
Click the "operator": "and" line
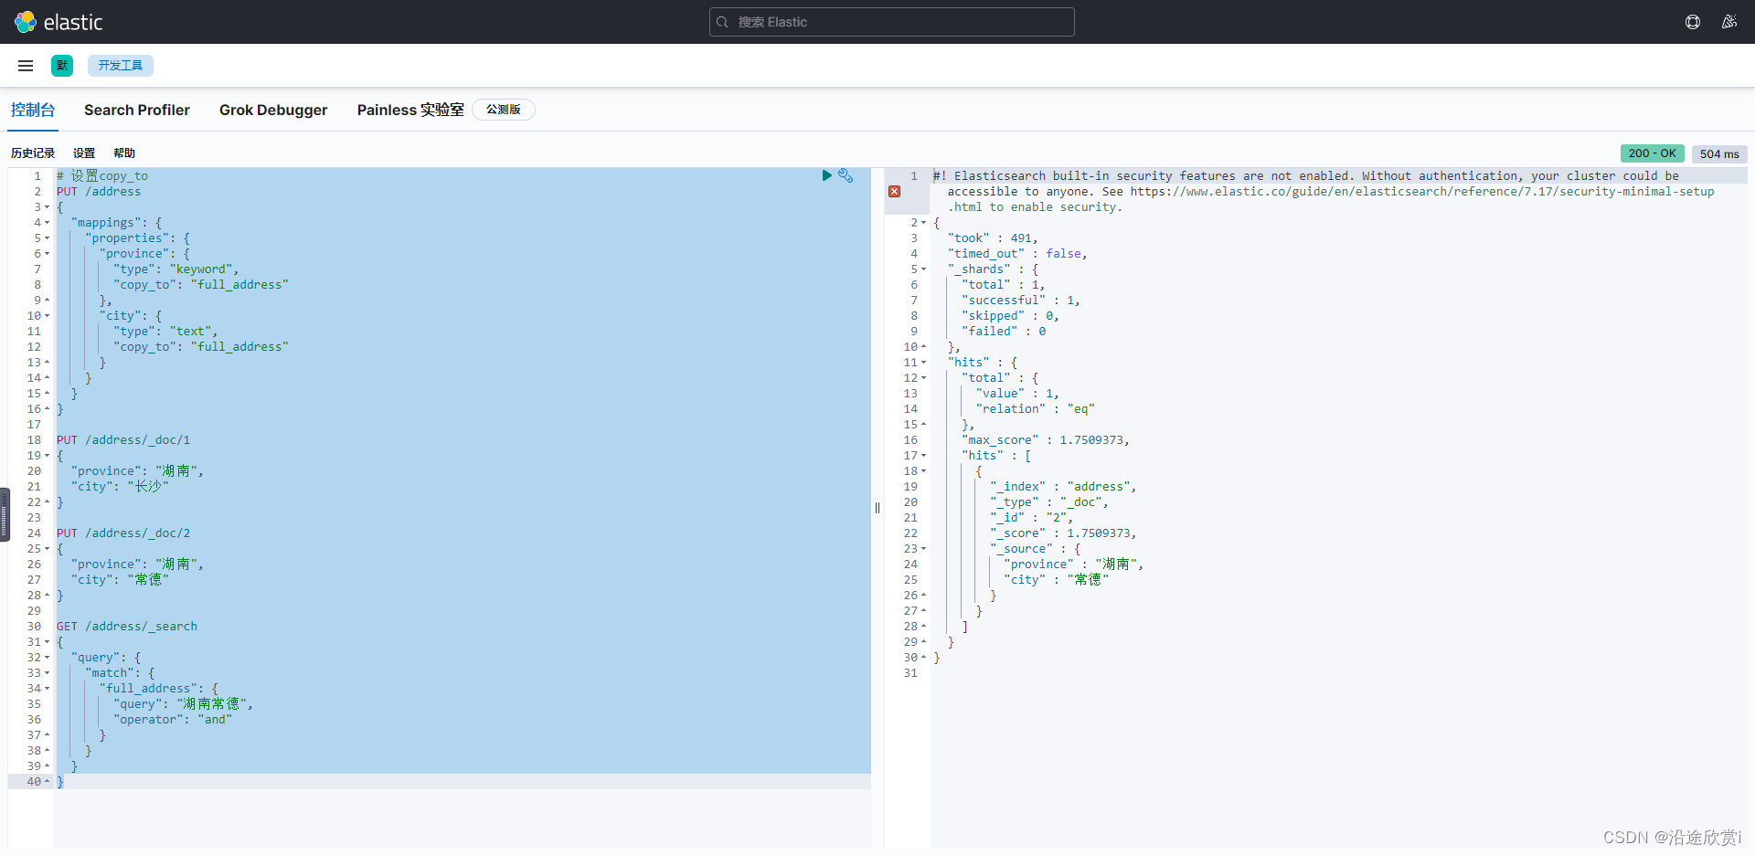173,720
